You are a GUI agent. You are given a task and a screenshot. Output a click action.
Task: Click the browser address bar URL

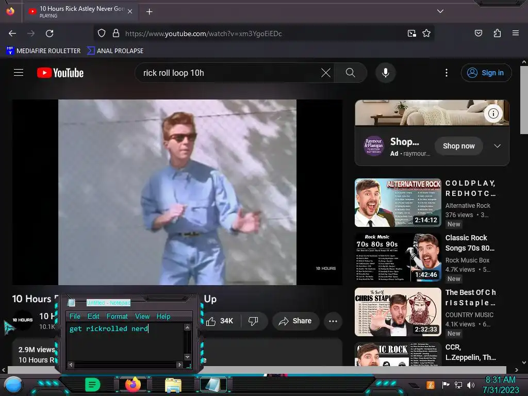203,34
